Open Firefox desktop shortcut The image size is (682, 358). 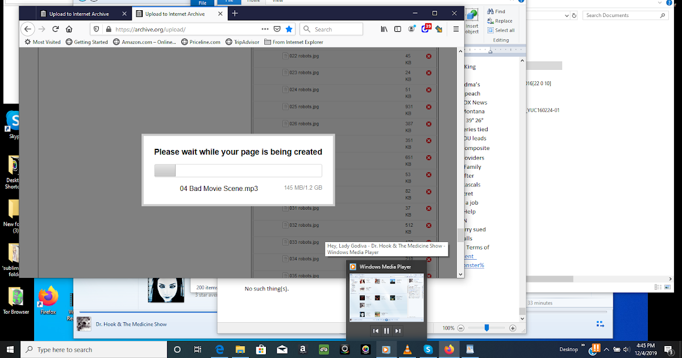coord(48,301)
